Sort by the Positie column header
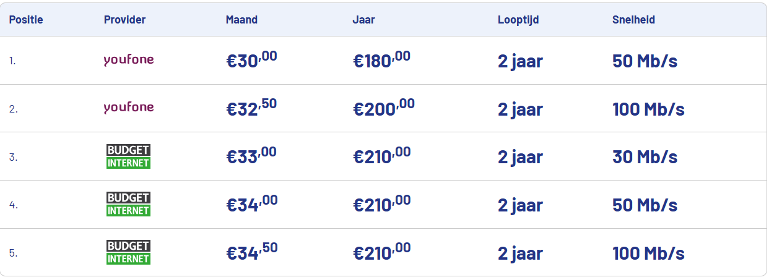The height and width of the screenshot is (277, 769). 26,20
